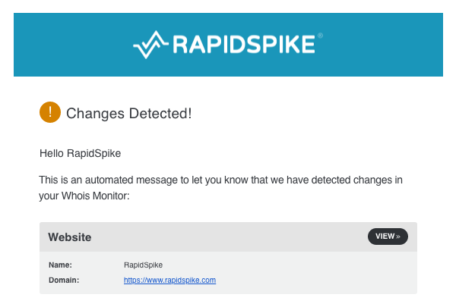This screenshot has width=456, height=307.
Task: Click the gray Website header bar background
Action: pyautogui.click(x=228, y=237)
